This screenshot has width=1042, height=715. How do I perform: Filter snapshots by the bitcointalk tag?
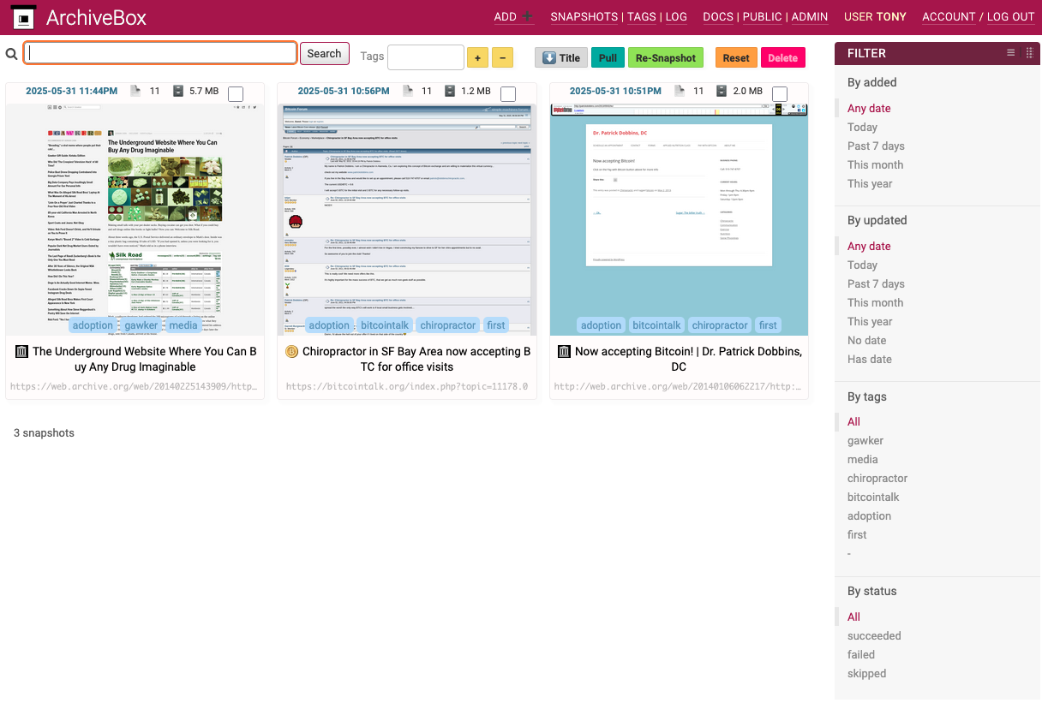(873, 497)
